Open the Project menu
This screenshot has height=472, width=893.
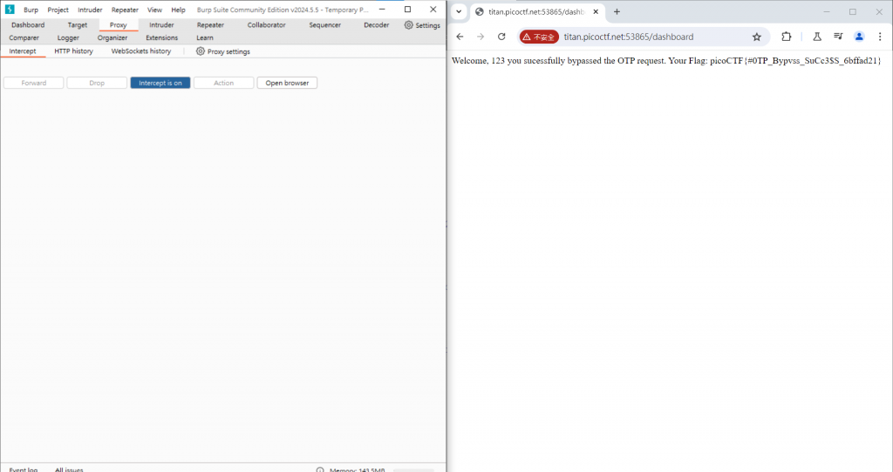pyautogui.click(x=58, y=10)
